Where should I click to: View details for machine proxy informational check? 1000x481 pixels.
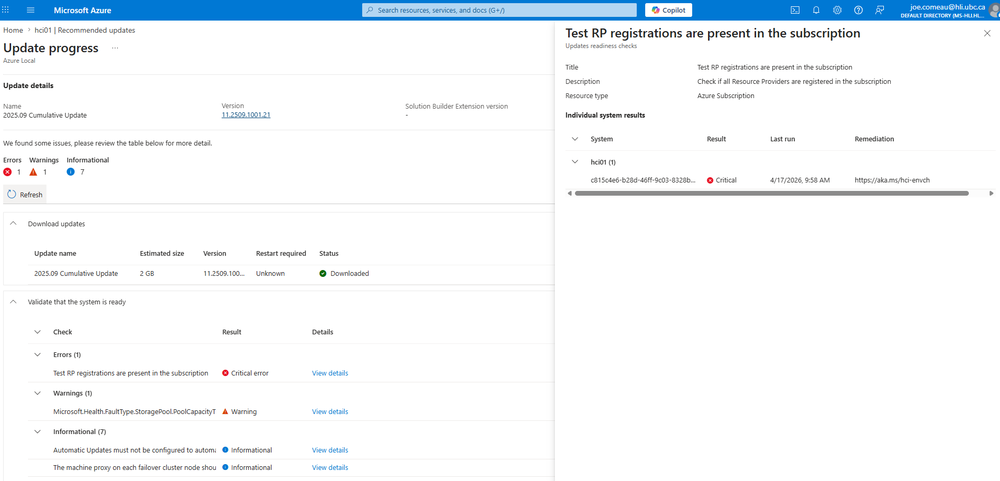coord(330,467)
